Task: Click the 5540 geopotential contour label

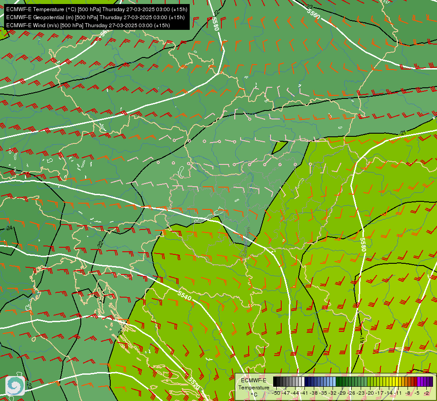Action: [x=184, y=295]
